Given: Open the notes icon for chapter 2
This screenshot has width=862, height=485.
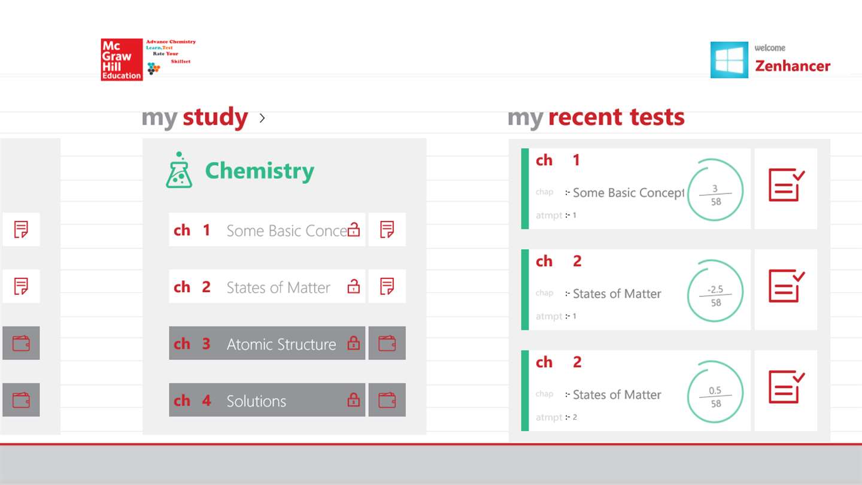Looking at the screenshot, I should [387, 286].
